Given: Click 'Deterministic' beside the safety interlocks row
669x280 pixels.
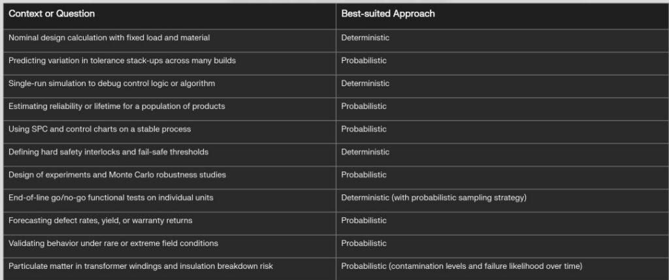Looking at the screenshot, I should tap(365, 152).
